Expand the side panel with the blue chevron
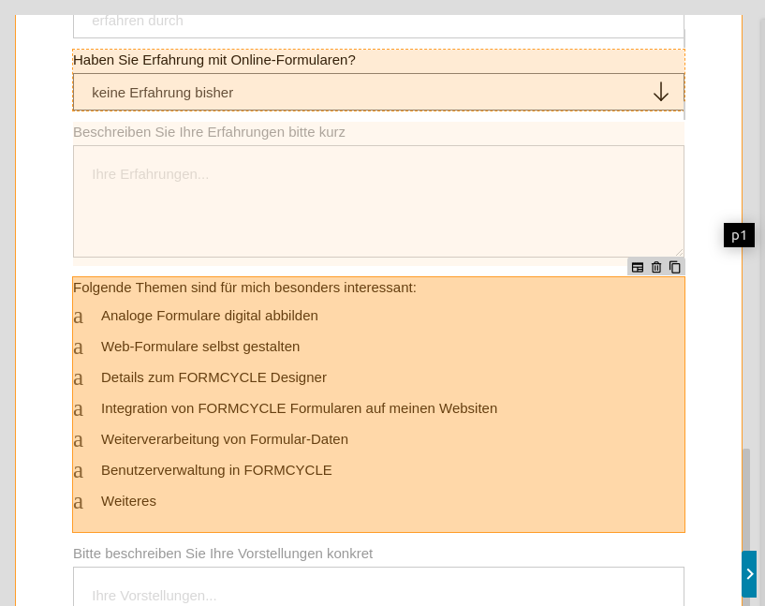 (x=749, y=574)
